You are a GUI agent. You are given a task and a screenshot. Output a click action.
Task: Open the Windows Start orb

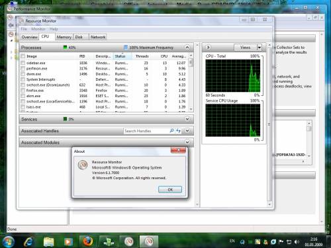pyautogui.click(x=8, y=241)
